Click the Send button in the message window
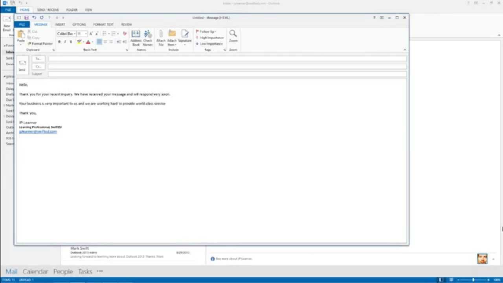The image size is (503, 283). 22,65
